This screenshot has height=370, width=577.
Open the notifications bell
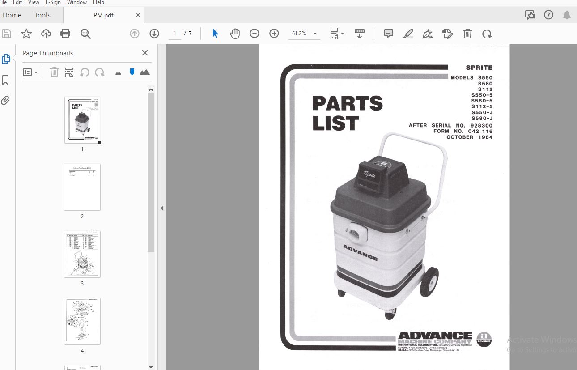[x=567, y=15]
